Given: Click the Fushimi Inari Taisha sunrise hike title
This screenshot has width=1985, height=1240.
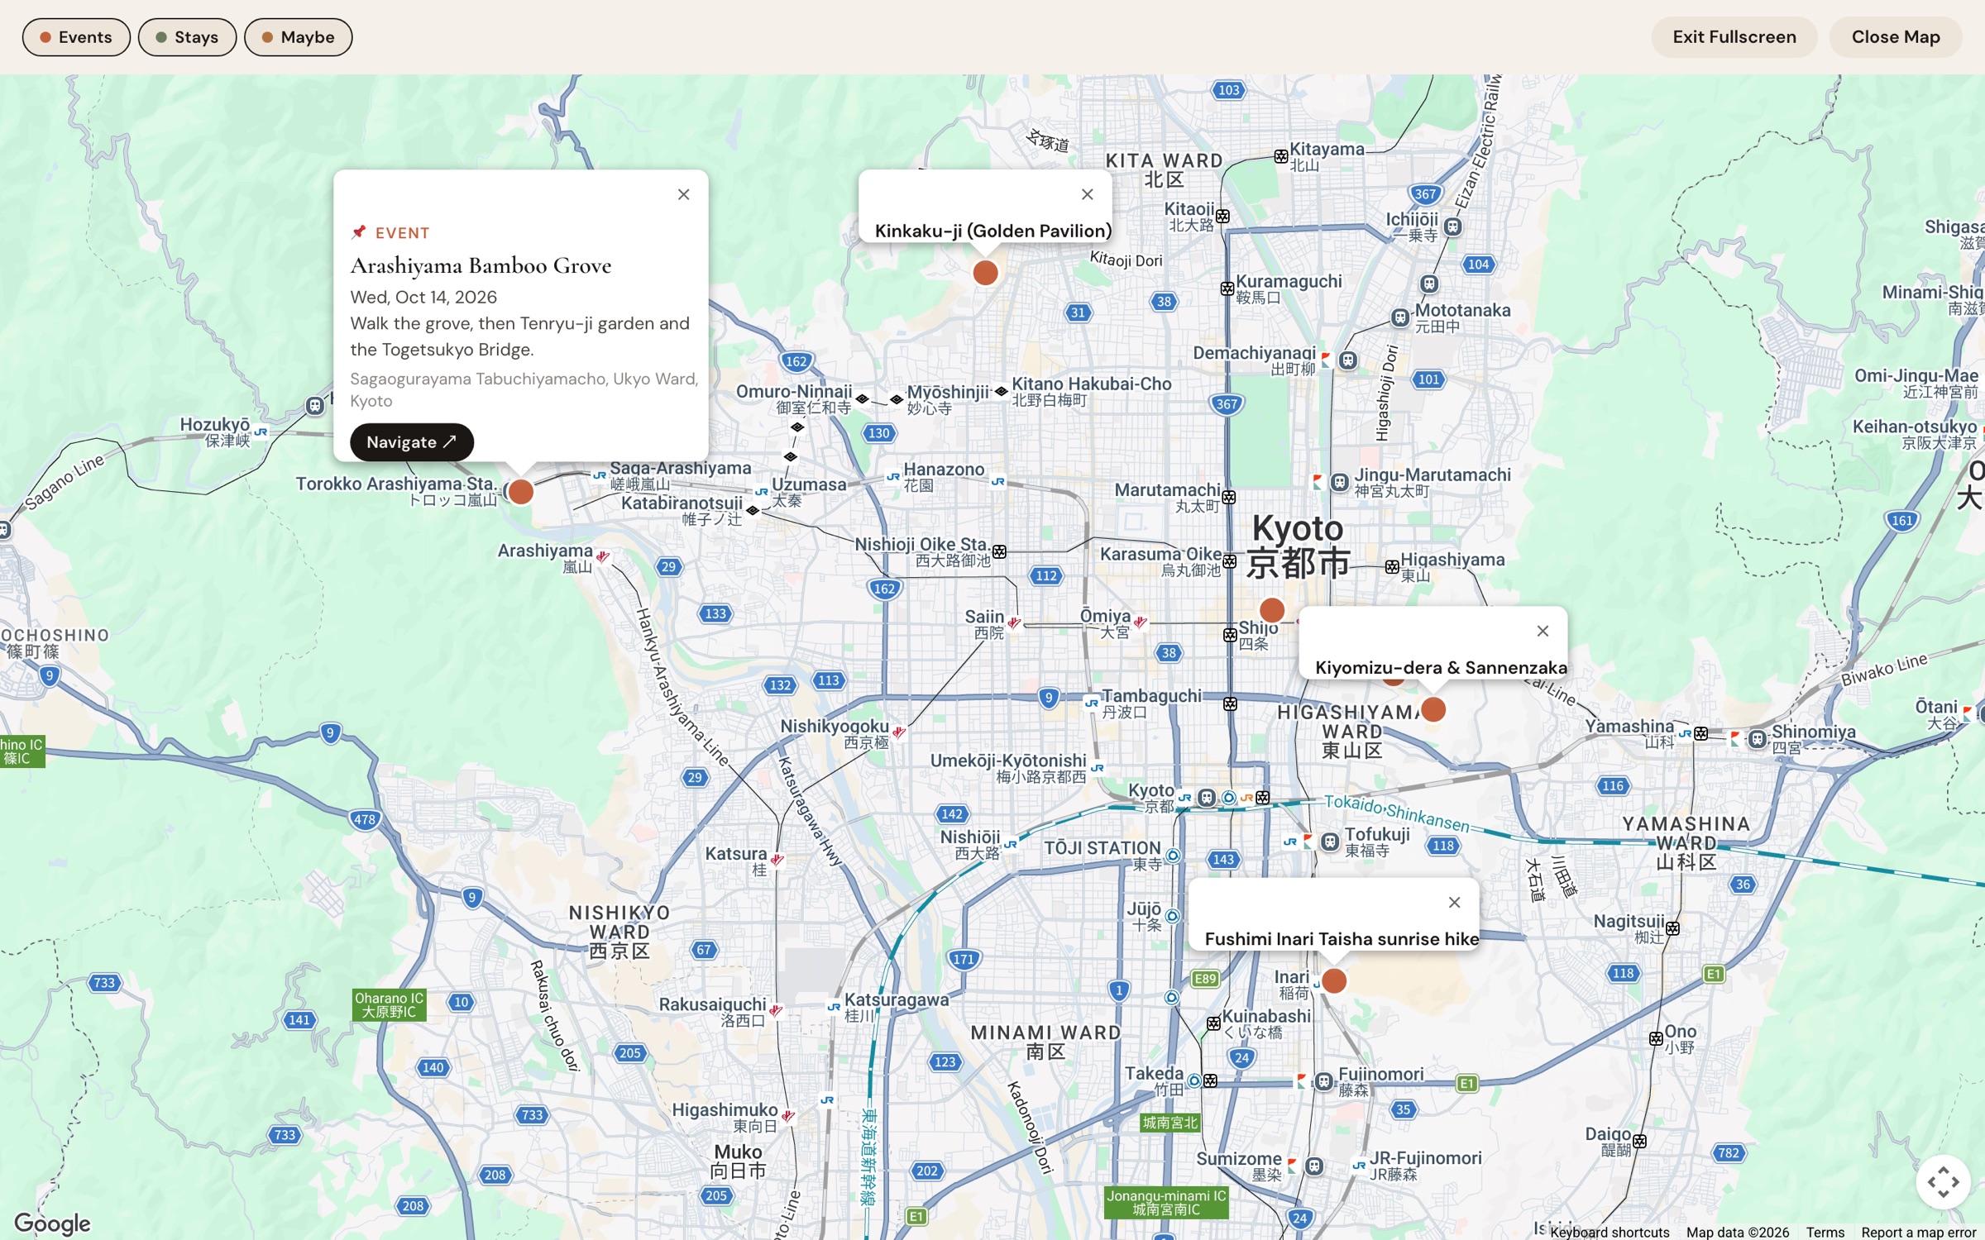Looking at the screenshot, I should [1342, 939].
